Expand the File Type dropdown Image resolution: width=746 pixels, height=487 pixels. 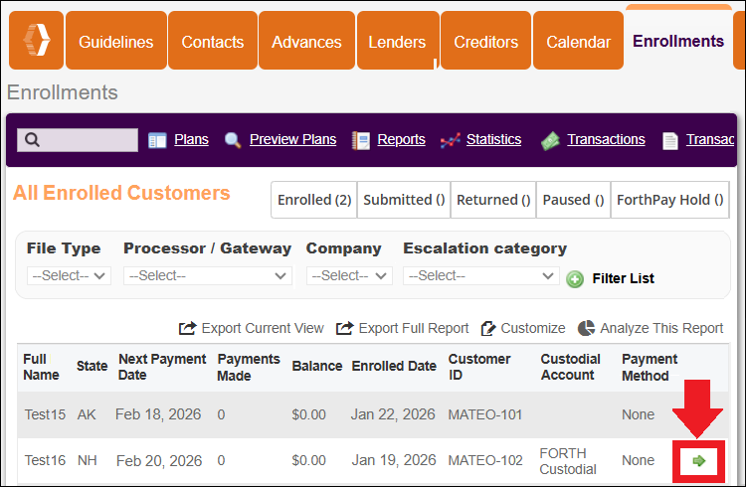point(69,276)
